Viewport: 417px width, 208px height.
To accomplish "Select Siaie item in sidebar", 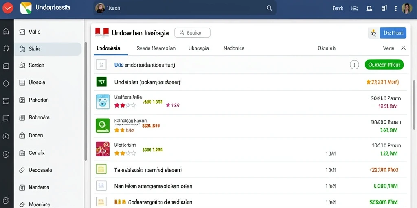I will (x=48, y=49).
